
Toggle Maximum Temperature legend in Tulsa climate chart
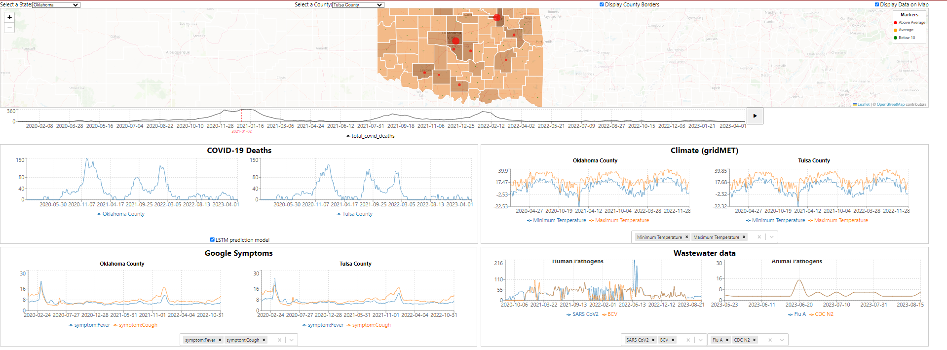pos(840,221)
